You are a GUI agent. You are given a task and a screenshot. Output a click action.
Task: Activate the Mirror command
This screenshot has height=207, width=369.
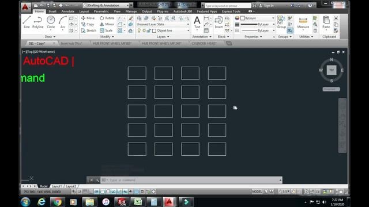107,24
